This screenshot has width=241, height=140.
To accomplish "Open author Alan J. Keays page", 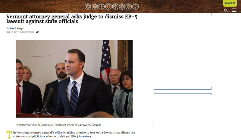I will (16, 28).
